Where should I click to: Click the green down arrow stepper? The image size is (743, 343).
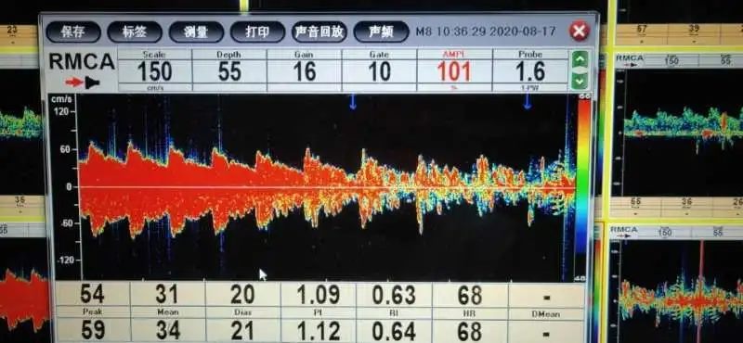point(580,82)
